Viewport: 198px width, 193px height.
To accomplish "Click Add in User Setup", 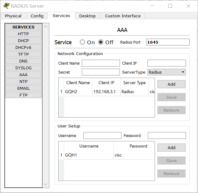I will click(171, 148).
